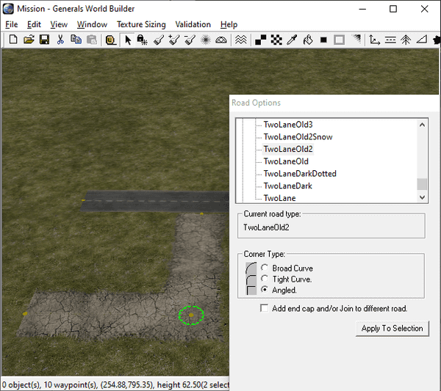Select the plain height brush tool
This screenshot has width=441, height=391.
[159, 40]
